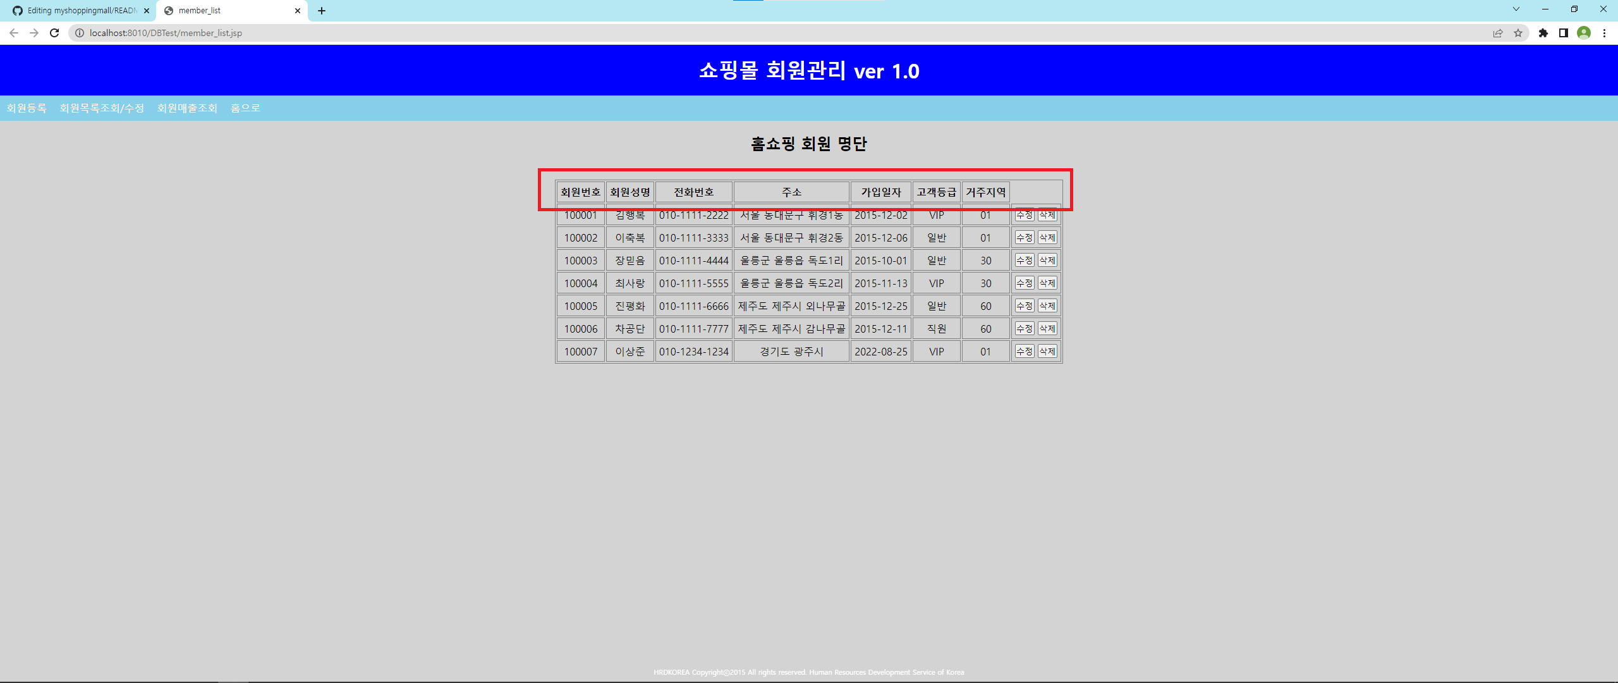Reload the member_list page

(54, 33)
